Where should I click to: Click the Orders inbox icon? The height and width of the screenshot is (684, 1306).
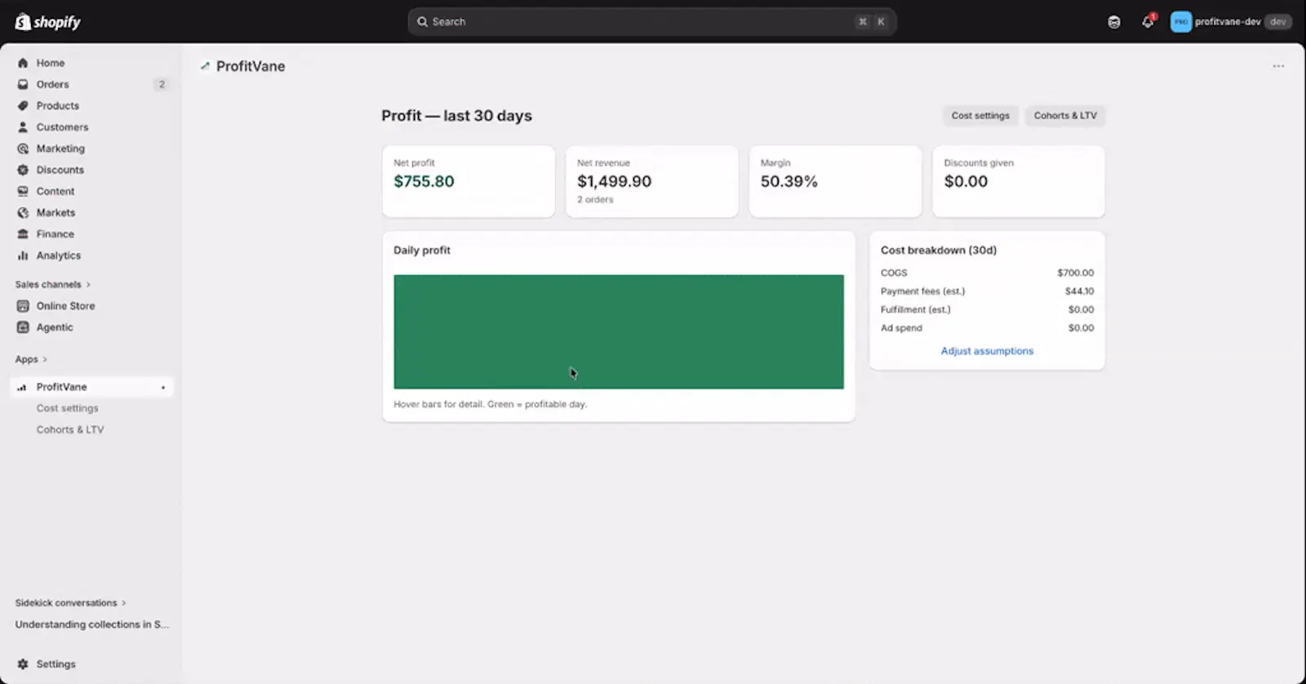coord(23,84)
